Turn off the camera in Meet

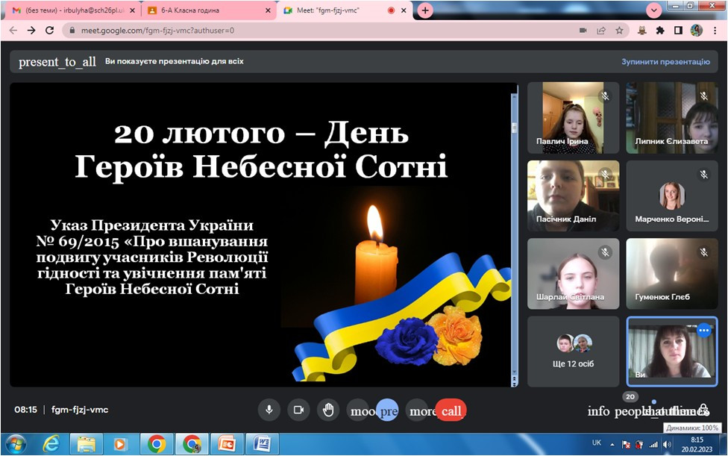point(298,410)
